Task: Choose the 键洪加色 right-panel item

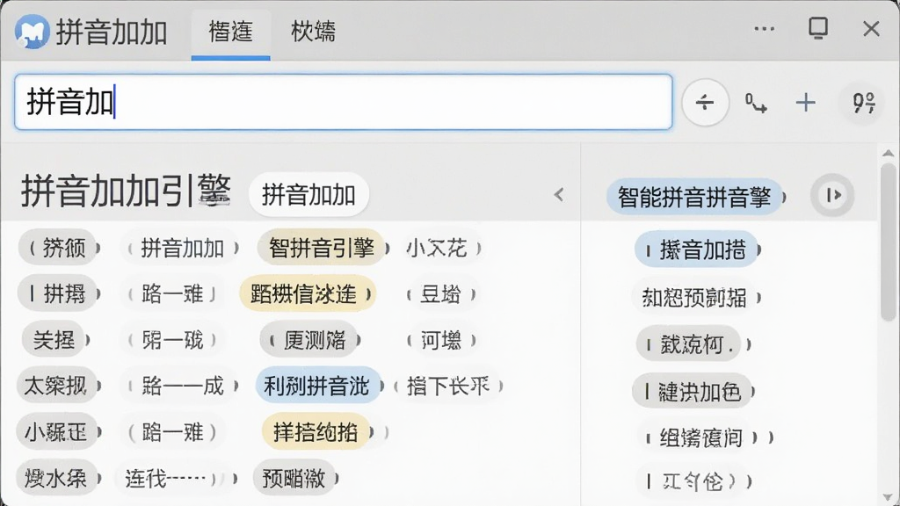Action: [x=693, y=392]
